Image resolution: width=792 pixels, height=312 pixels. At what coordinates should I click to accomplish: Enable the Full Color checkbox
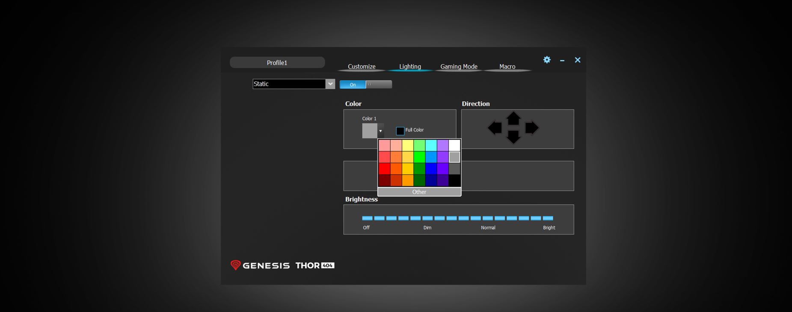pyautogui.click(x=400, y=131)
